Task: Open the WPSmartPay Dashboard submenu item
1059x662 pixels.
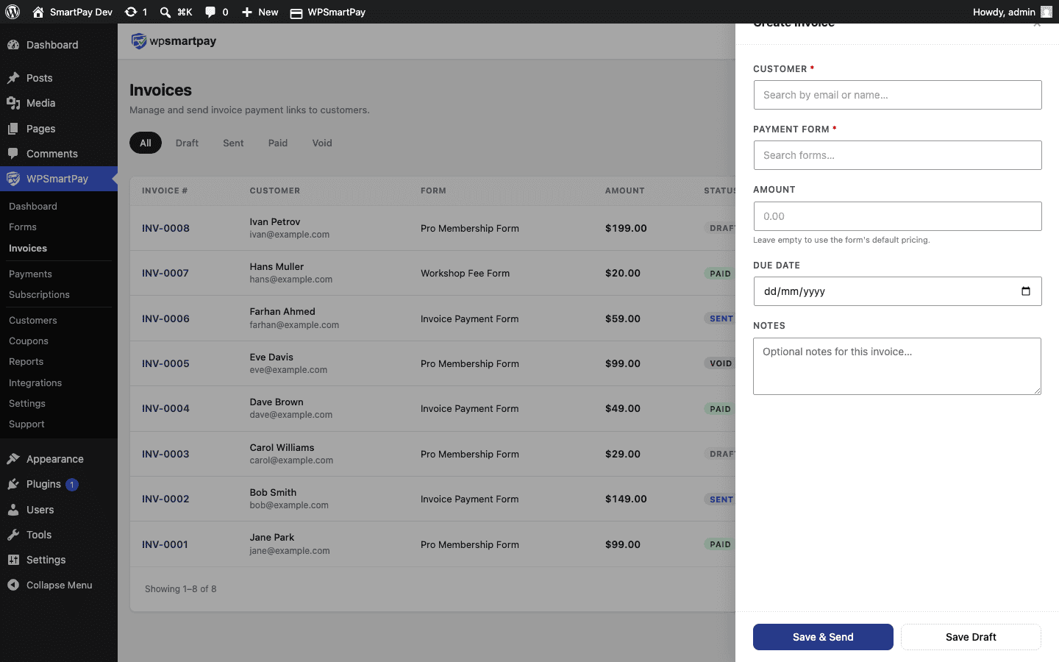Action: (x=33, y=207)
